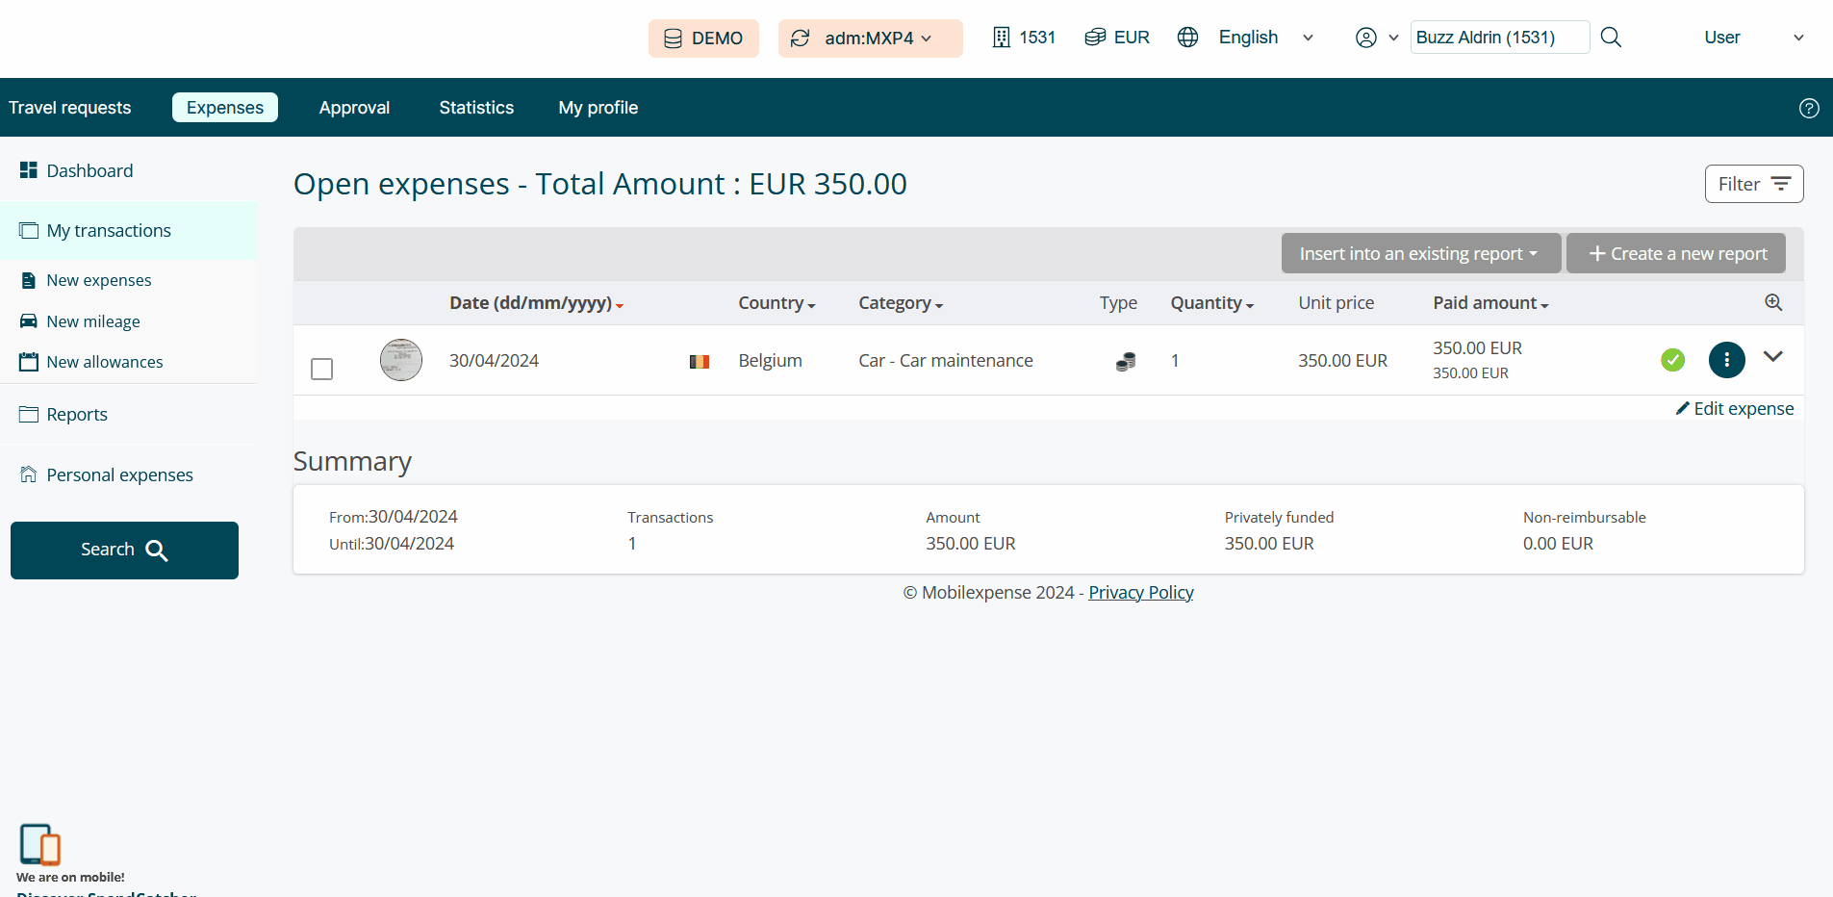Tick the checkbox for the car maintenance expense
The height and width of the screenshot is (897, 1833).
pyautogui.click(x=321, y=368)
